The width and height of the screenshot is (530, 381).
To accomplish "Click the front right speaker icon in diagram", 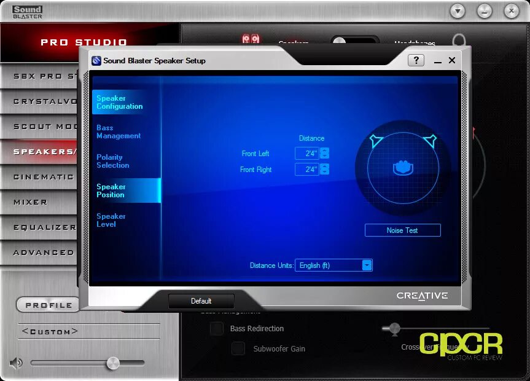I will (431, 141).
